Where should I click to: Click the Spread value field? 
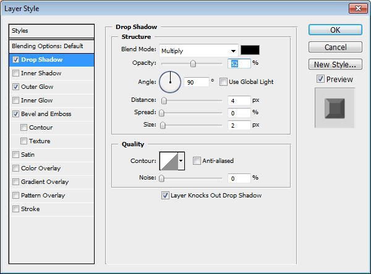pyautogui.click(x=239, y=113)
